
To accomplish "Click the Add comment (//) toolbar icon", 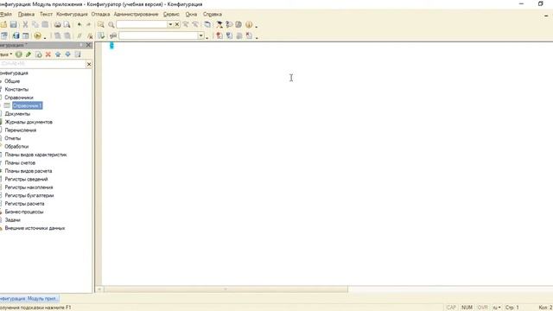I will click(x=79, y=35).
